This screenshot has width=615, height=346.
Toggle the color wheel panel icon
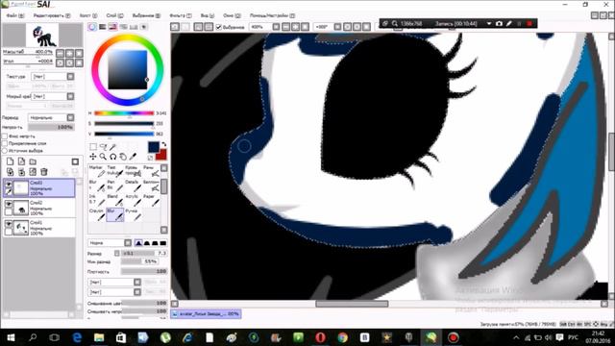[92, 27]
